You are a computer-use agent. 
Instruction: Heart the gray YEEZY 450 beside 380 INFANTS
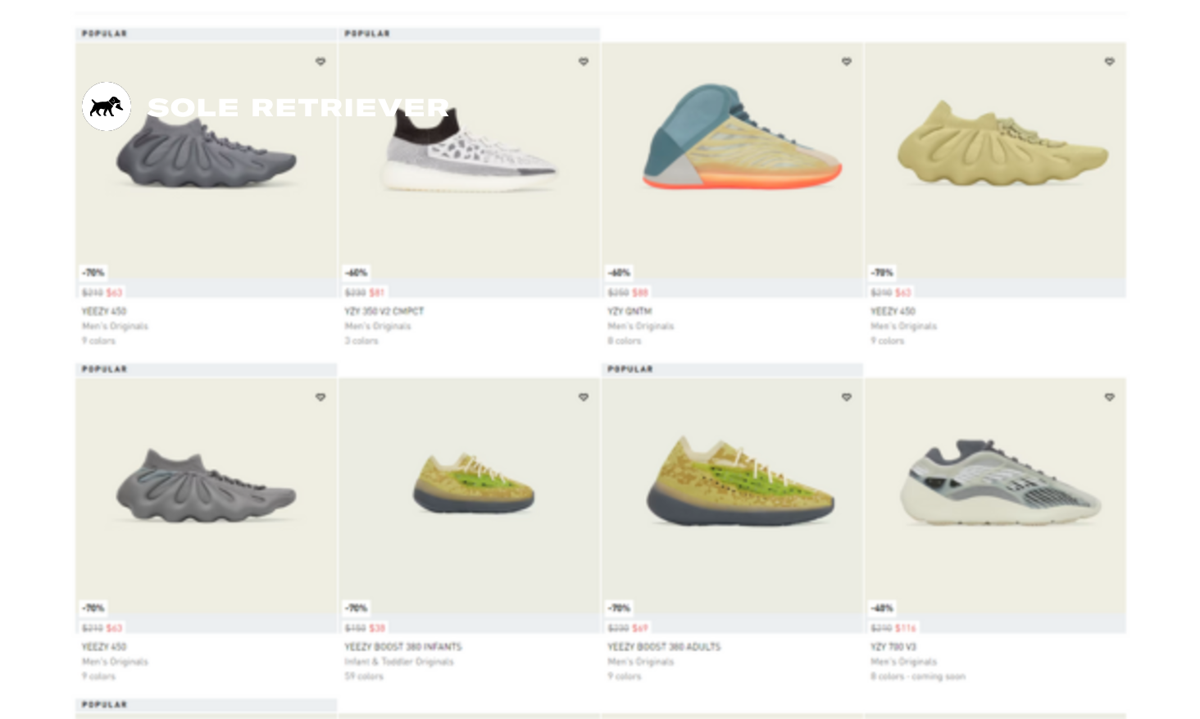pyautogui.click(x=320, y=397)
